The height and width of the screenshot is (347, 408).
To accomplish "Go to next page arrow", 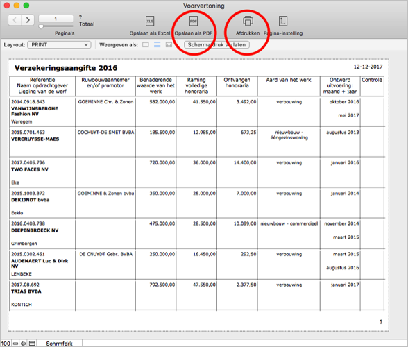I will pyautogui.click(x=28, y=20).
